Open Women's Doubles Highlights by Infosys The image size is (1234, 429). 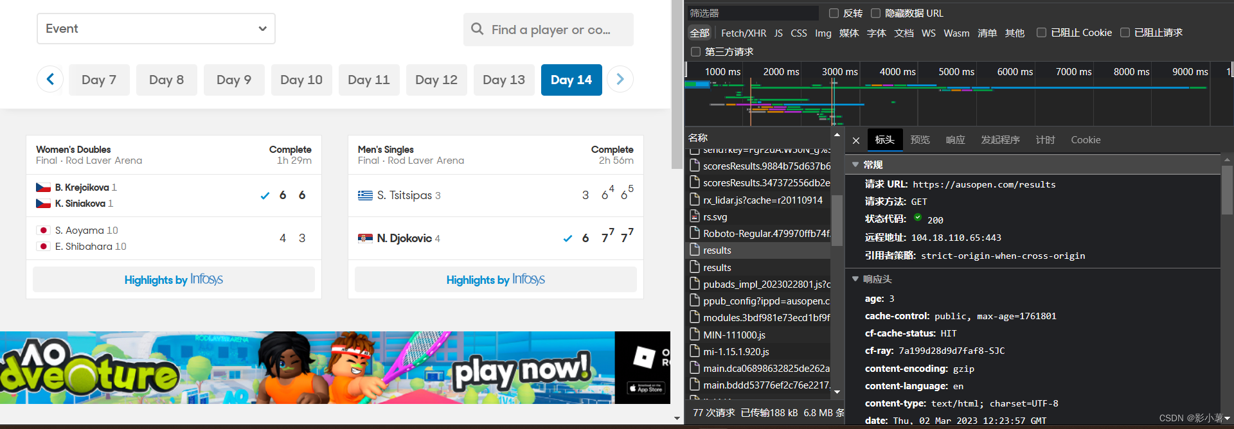click(x=174, y=279)
